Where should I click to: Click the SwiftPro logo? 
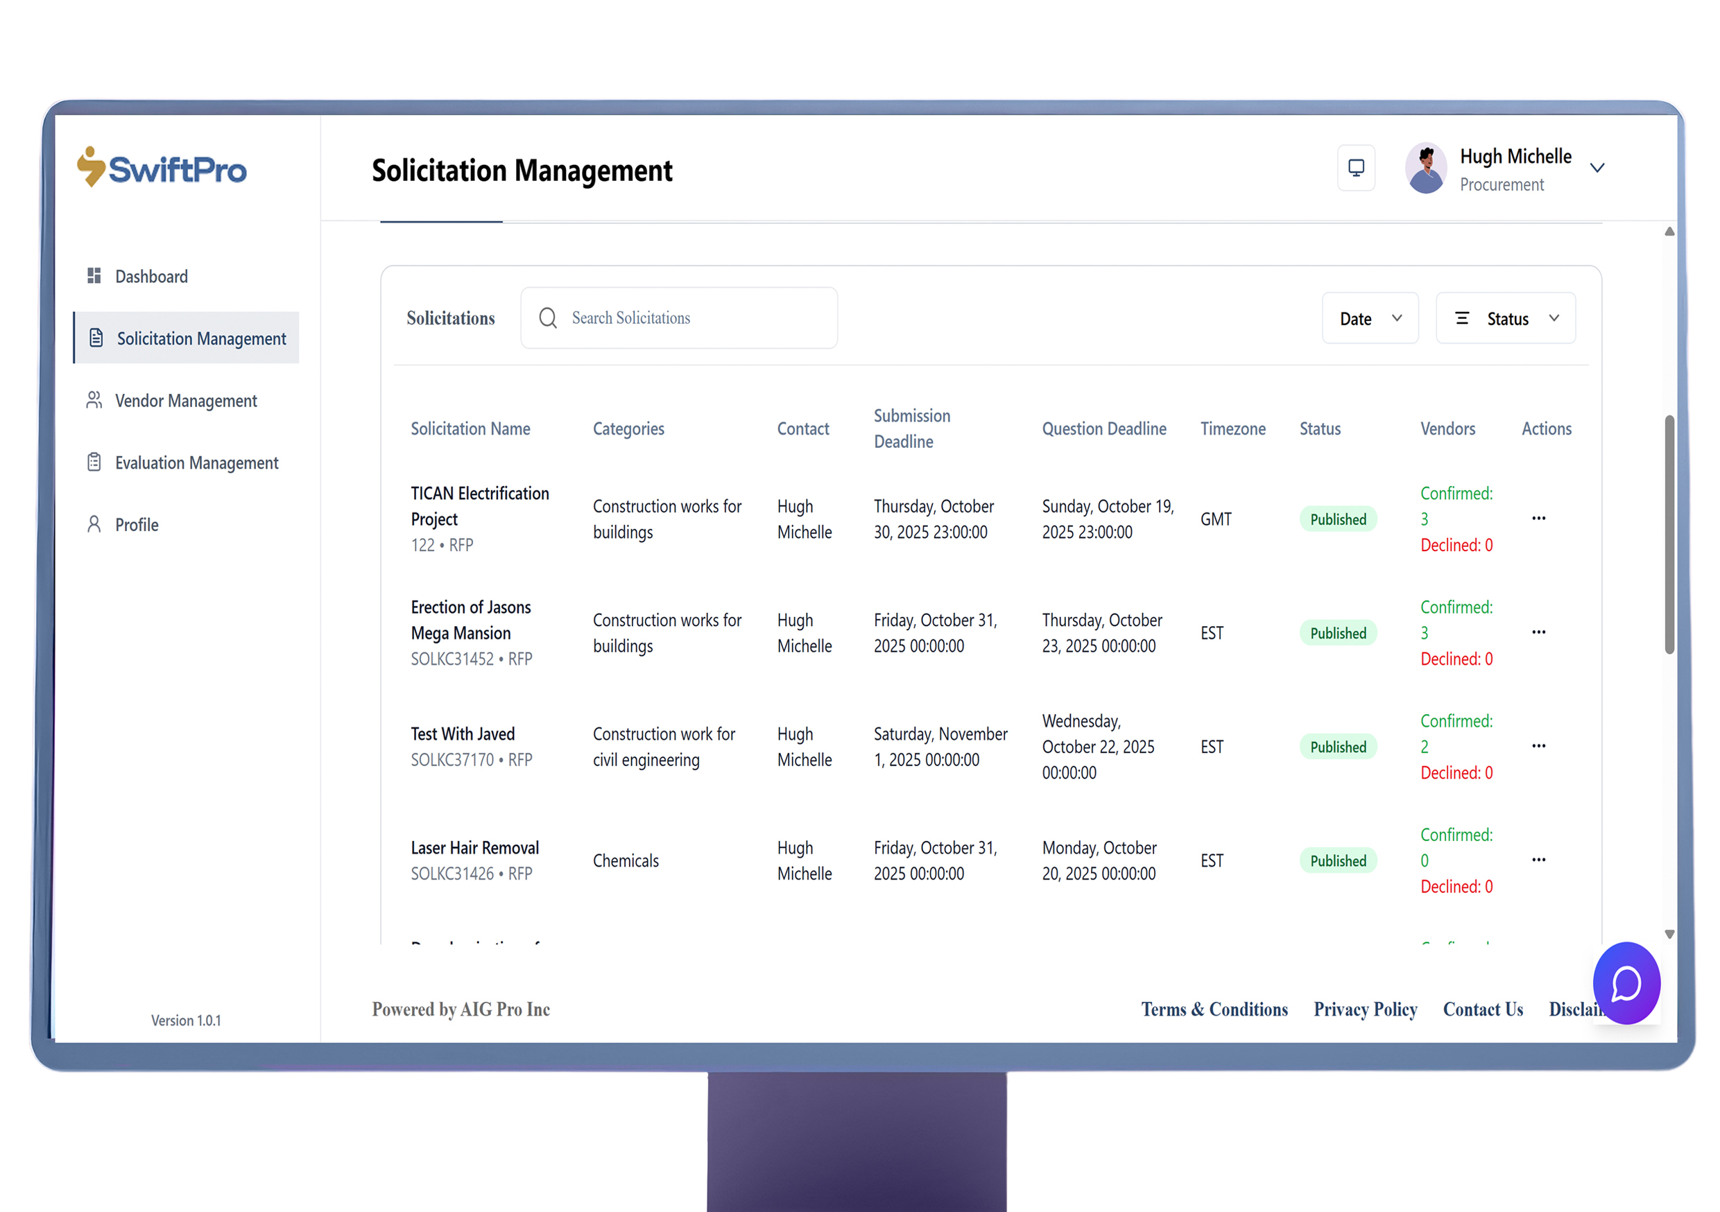(x=162, y=168)
